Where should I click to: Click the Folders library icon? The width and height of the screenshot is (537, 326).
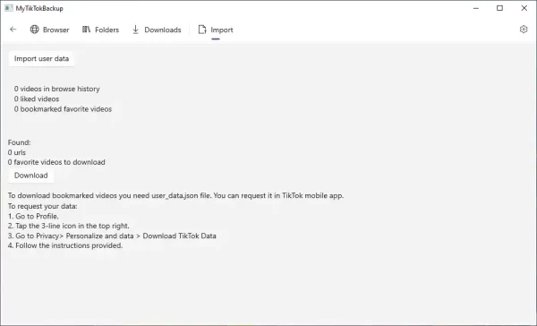[86, 30]
